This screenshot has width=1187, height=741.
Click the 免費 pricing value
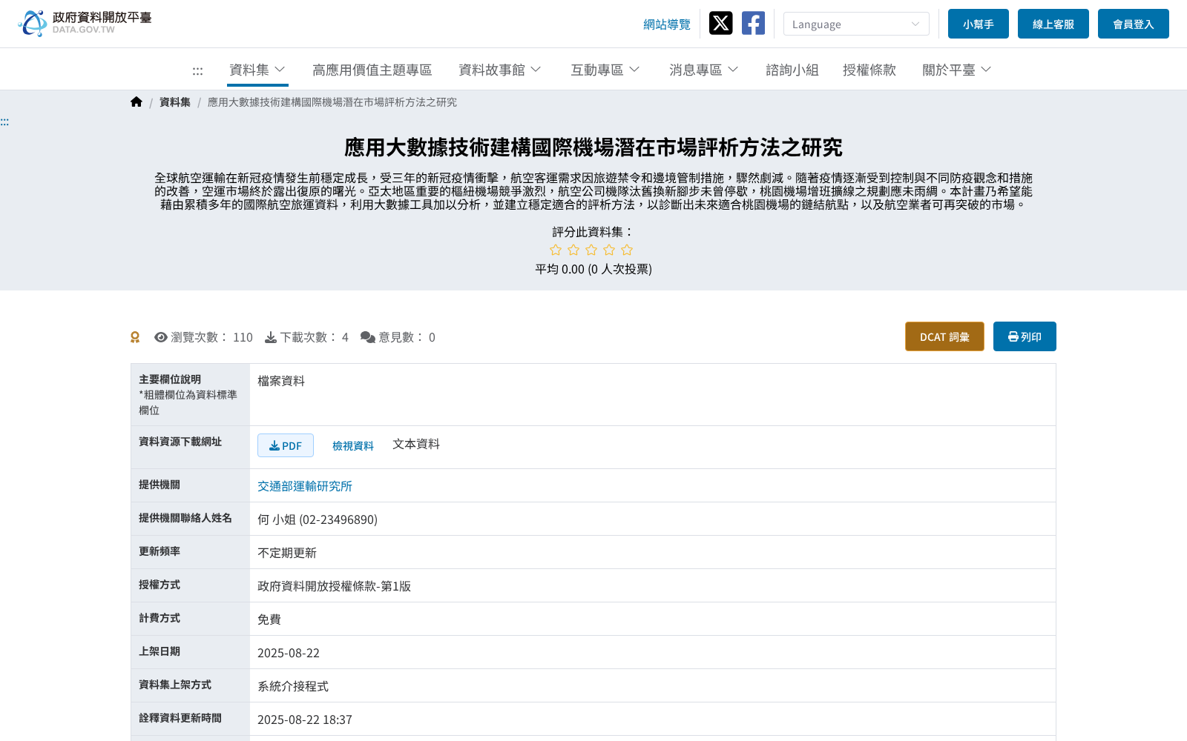269,619
